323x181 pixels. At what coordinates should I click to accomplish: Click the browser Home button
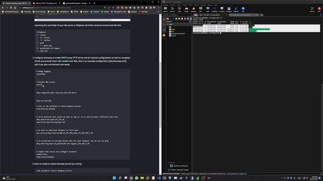point(15,8)
